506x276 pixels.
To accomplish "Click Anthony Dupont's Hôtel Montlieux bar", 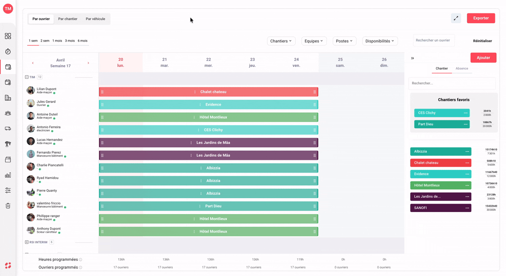I will (x=208, y=231).
